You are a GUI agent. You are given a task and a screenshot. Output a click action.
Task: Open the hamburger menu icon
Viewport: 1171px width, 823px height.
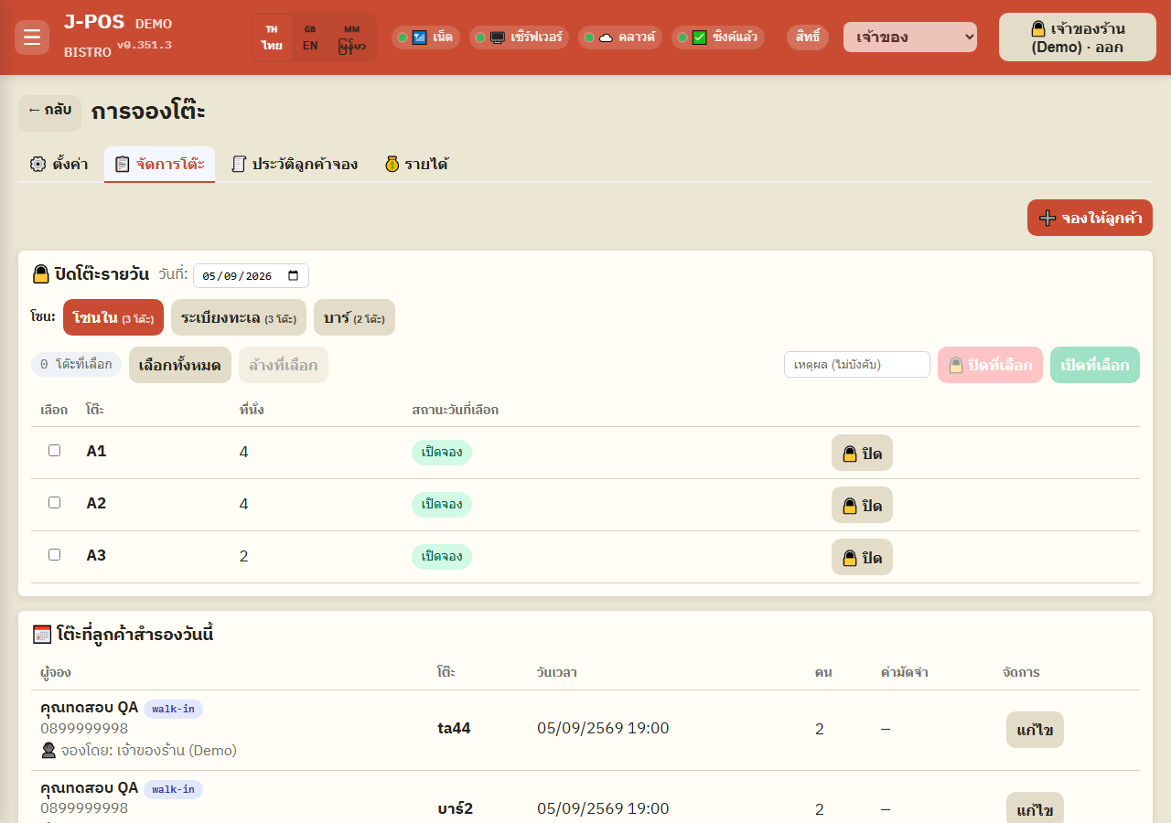point(32,37)
